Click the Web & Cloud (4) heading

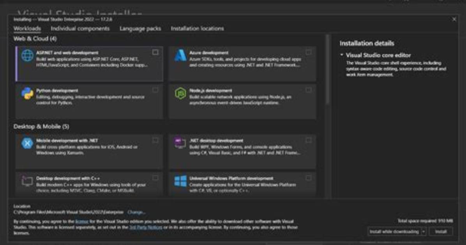click(35, 39)
